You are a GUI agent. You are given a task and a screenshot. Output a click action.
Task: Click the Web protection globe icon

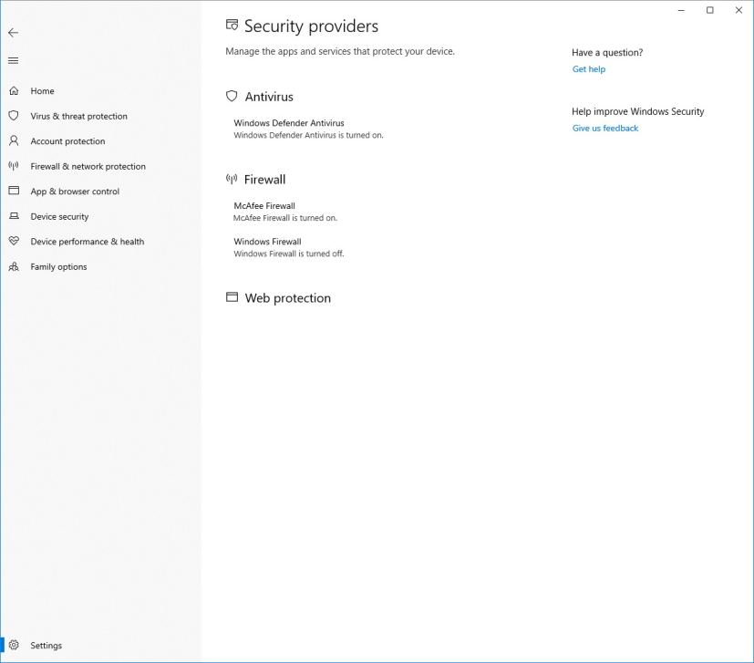pyautogui.click(x=232, y=296)
